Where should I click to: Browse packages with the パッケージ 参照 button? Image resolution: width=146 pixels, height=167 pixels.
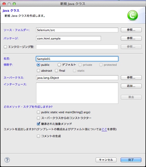[x=131, y=38]
